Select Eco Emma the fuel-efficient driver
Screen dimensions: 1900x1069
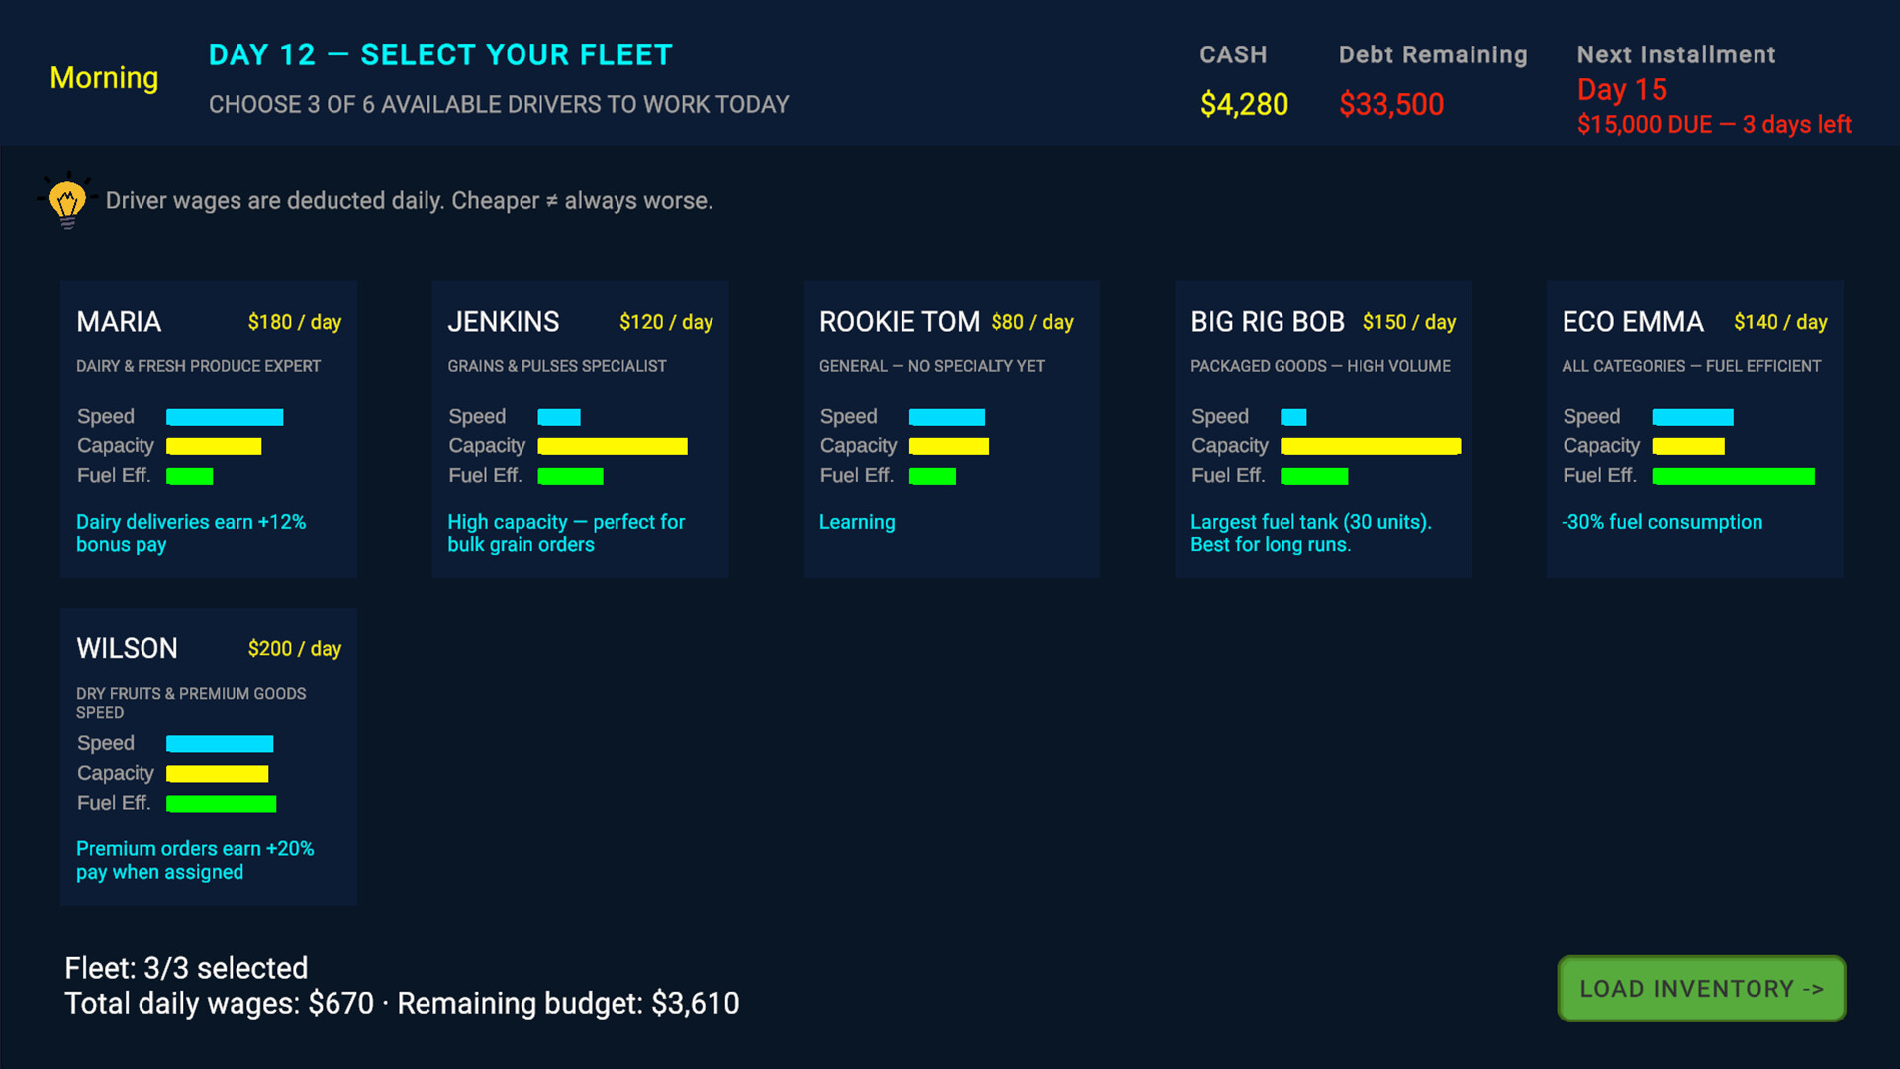point(1693,429)
